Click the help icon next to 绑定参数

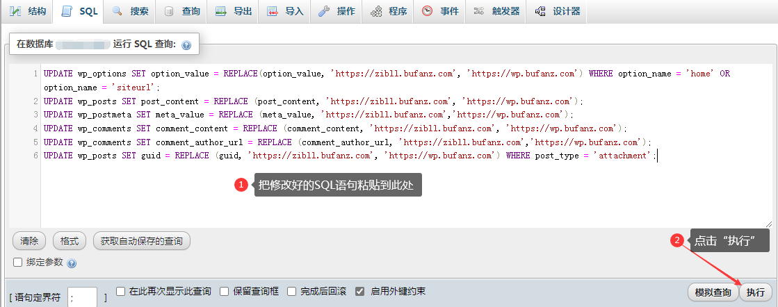[72, 263]
